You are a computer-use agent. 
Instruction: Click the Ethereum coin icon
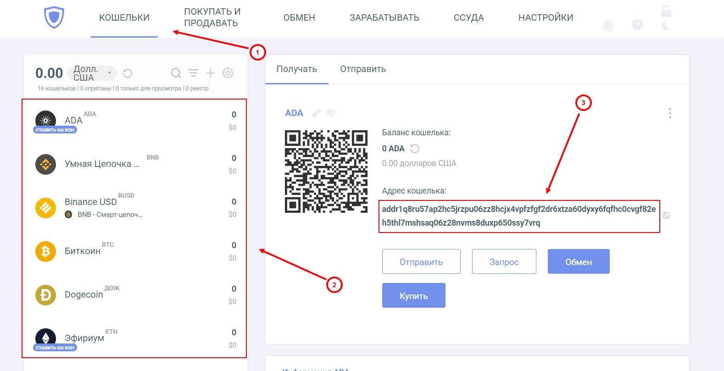coord(45,338)
